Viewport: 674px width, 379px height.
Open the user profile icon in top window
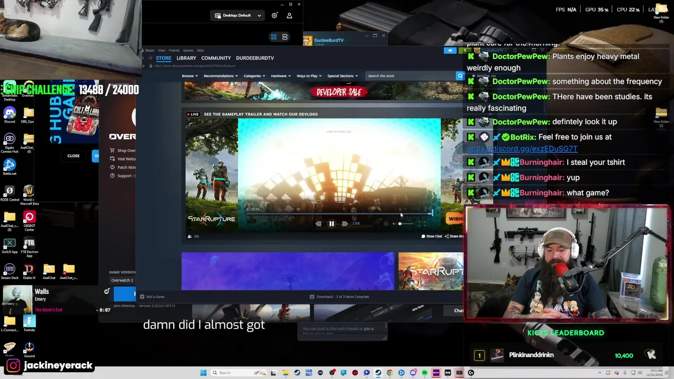pos(289,15)
